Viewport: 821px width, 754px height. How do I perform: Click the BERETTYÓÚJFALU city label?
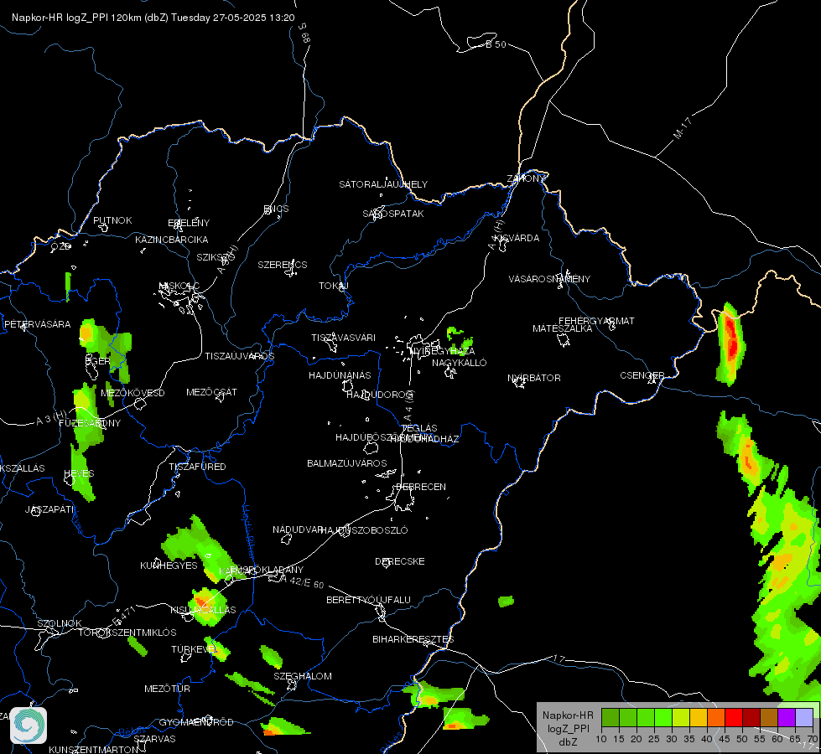pyautogui.click(x=369, y=600)
